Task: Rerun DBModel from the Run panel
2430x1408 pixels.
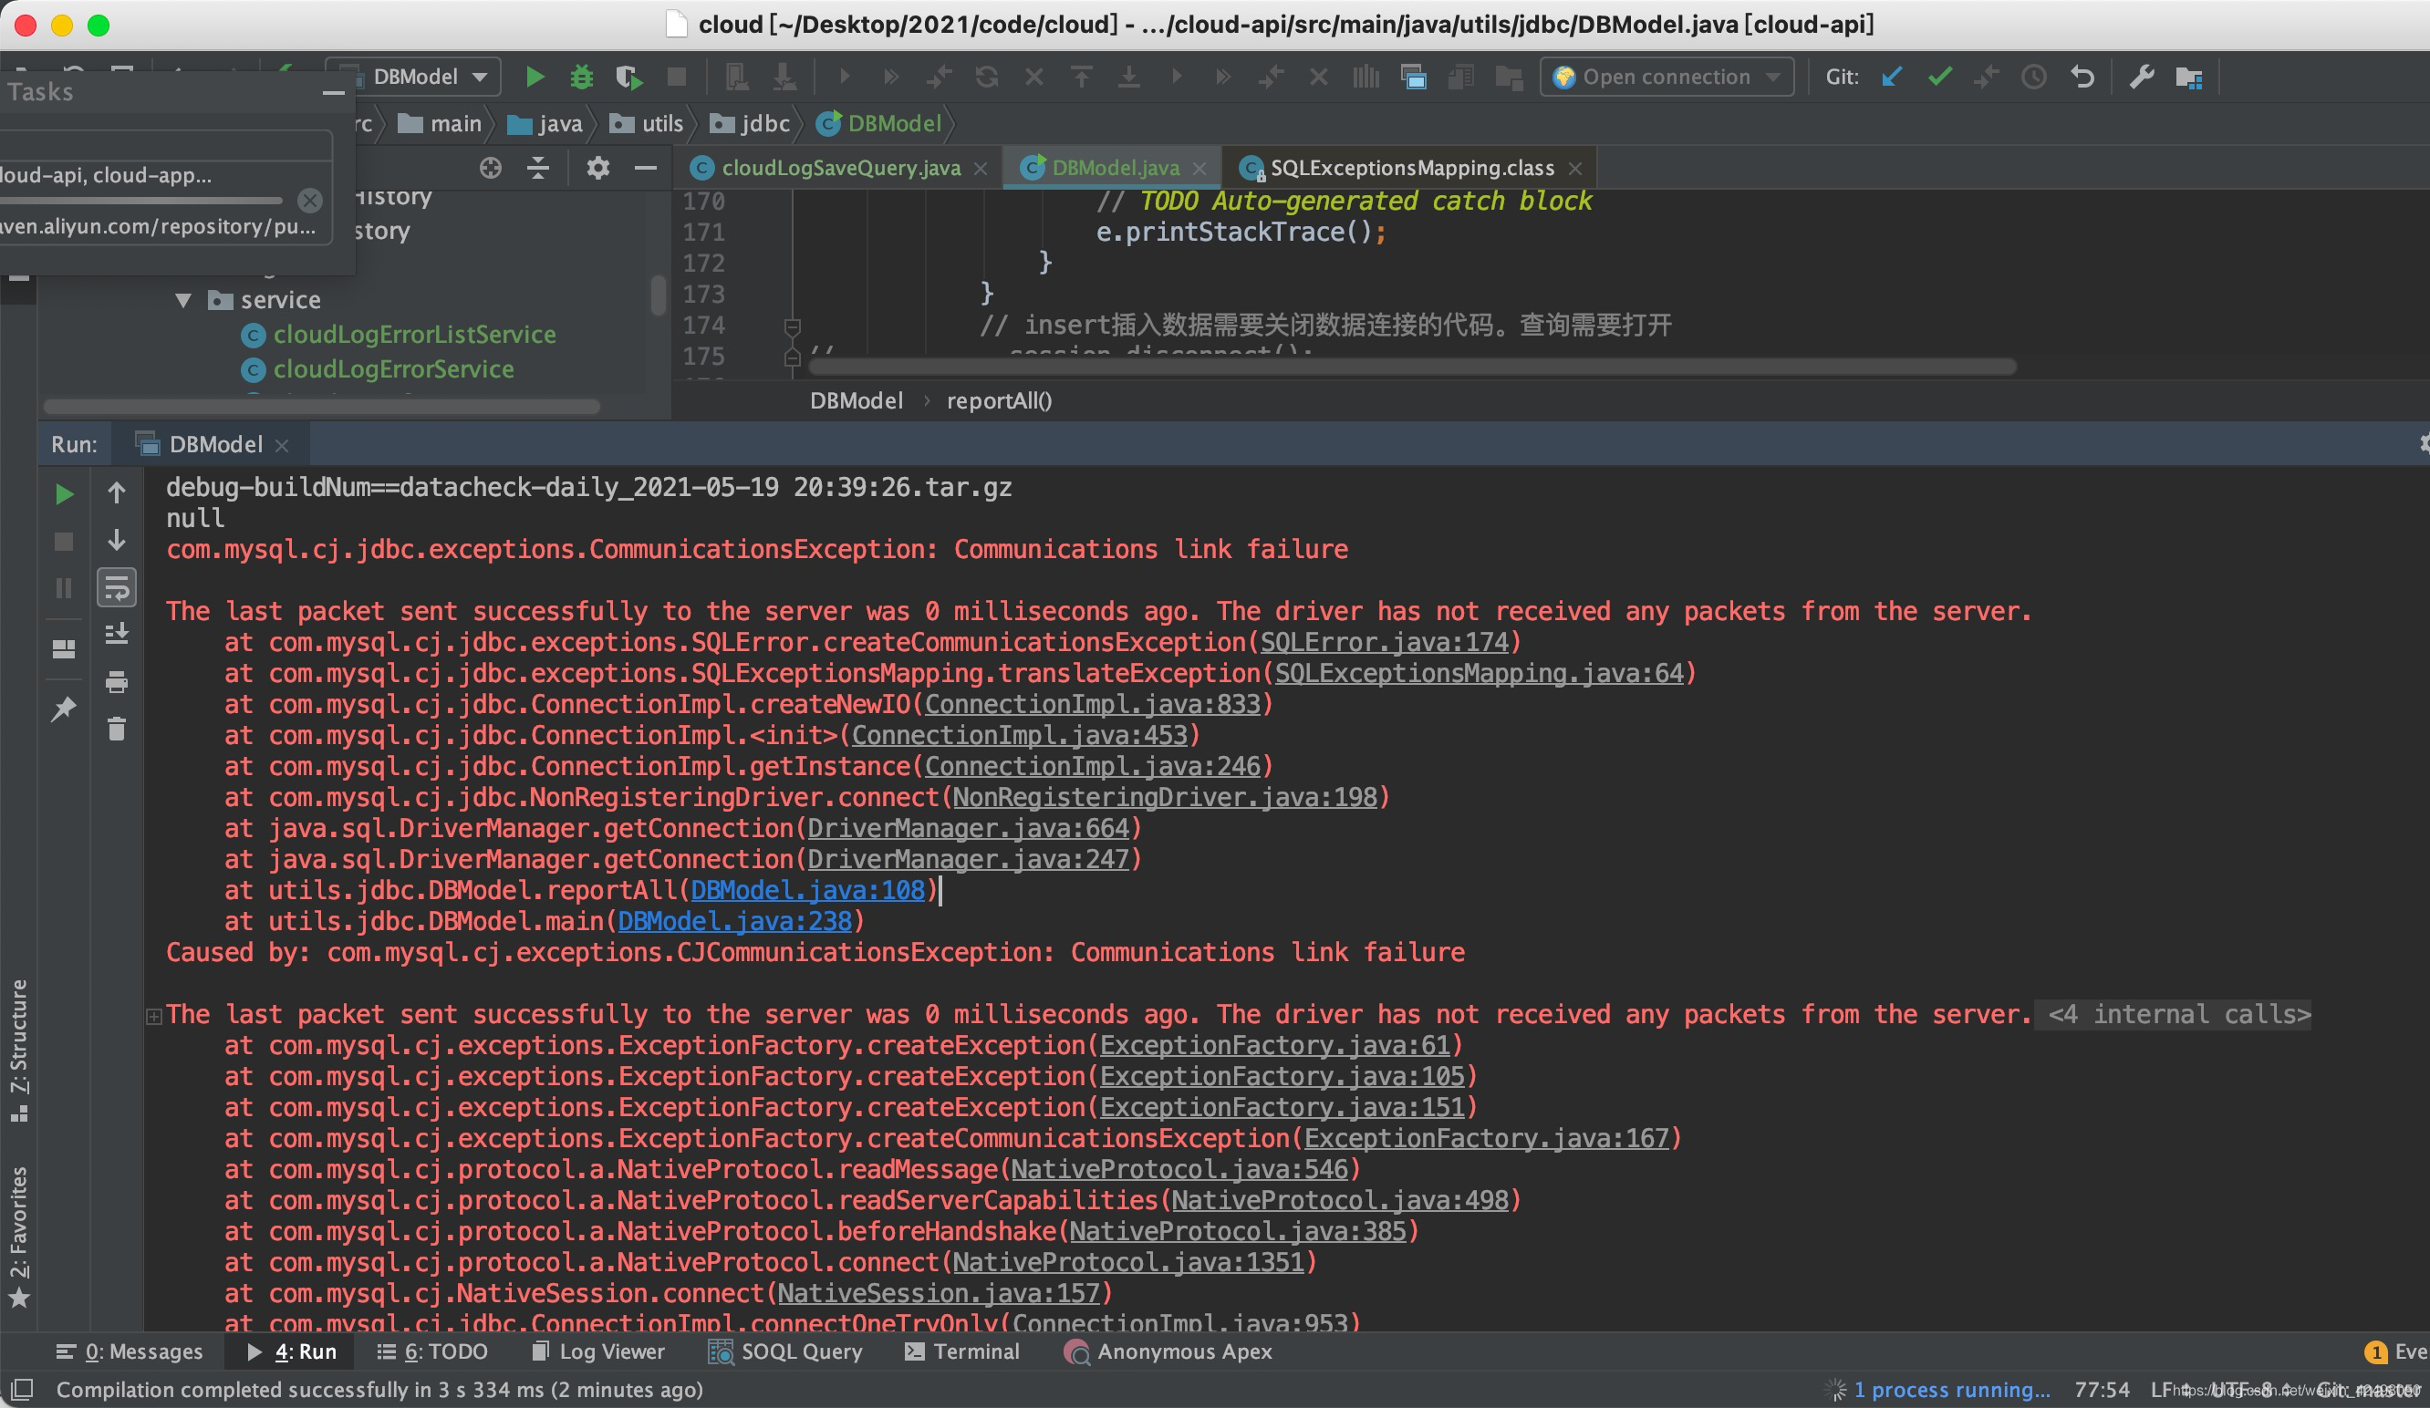Action: click(x=64, y=494)
